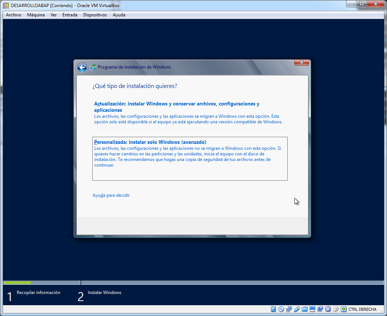Open the network adapters status icon
This screenshot has width=387, height=316.
[289, 309]
